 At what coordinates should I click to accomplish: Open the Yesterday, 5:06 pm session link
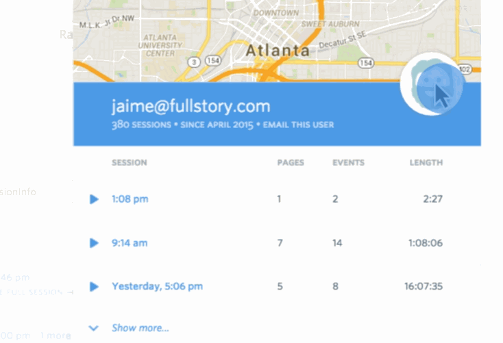coord(157,286)
